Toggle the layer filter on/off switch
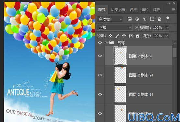The image size is (180, 122). [168, 19]
